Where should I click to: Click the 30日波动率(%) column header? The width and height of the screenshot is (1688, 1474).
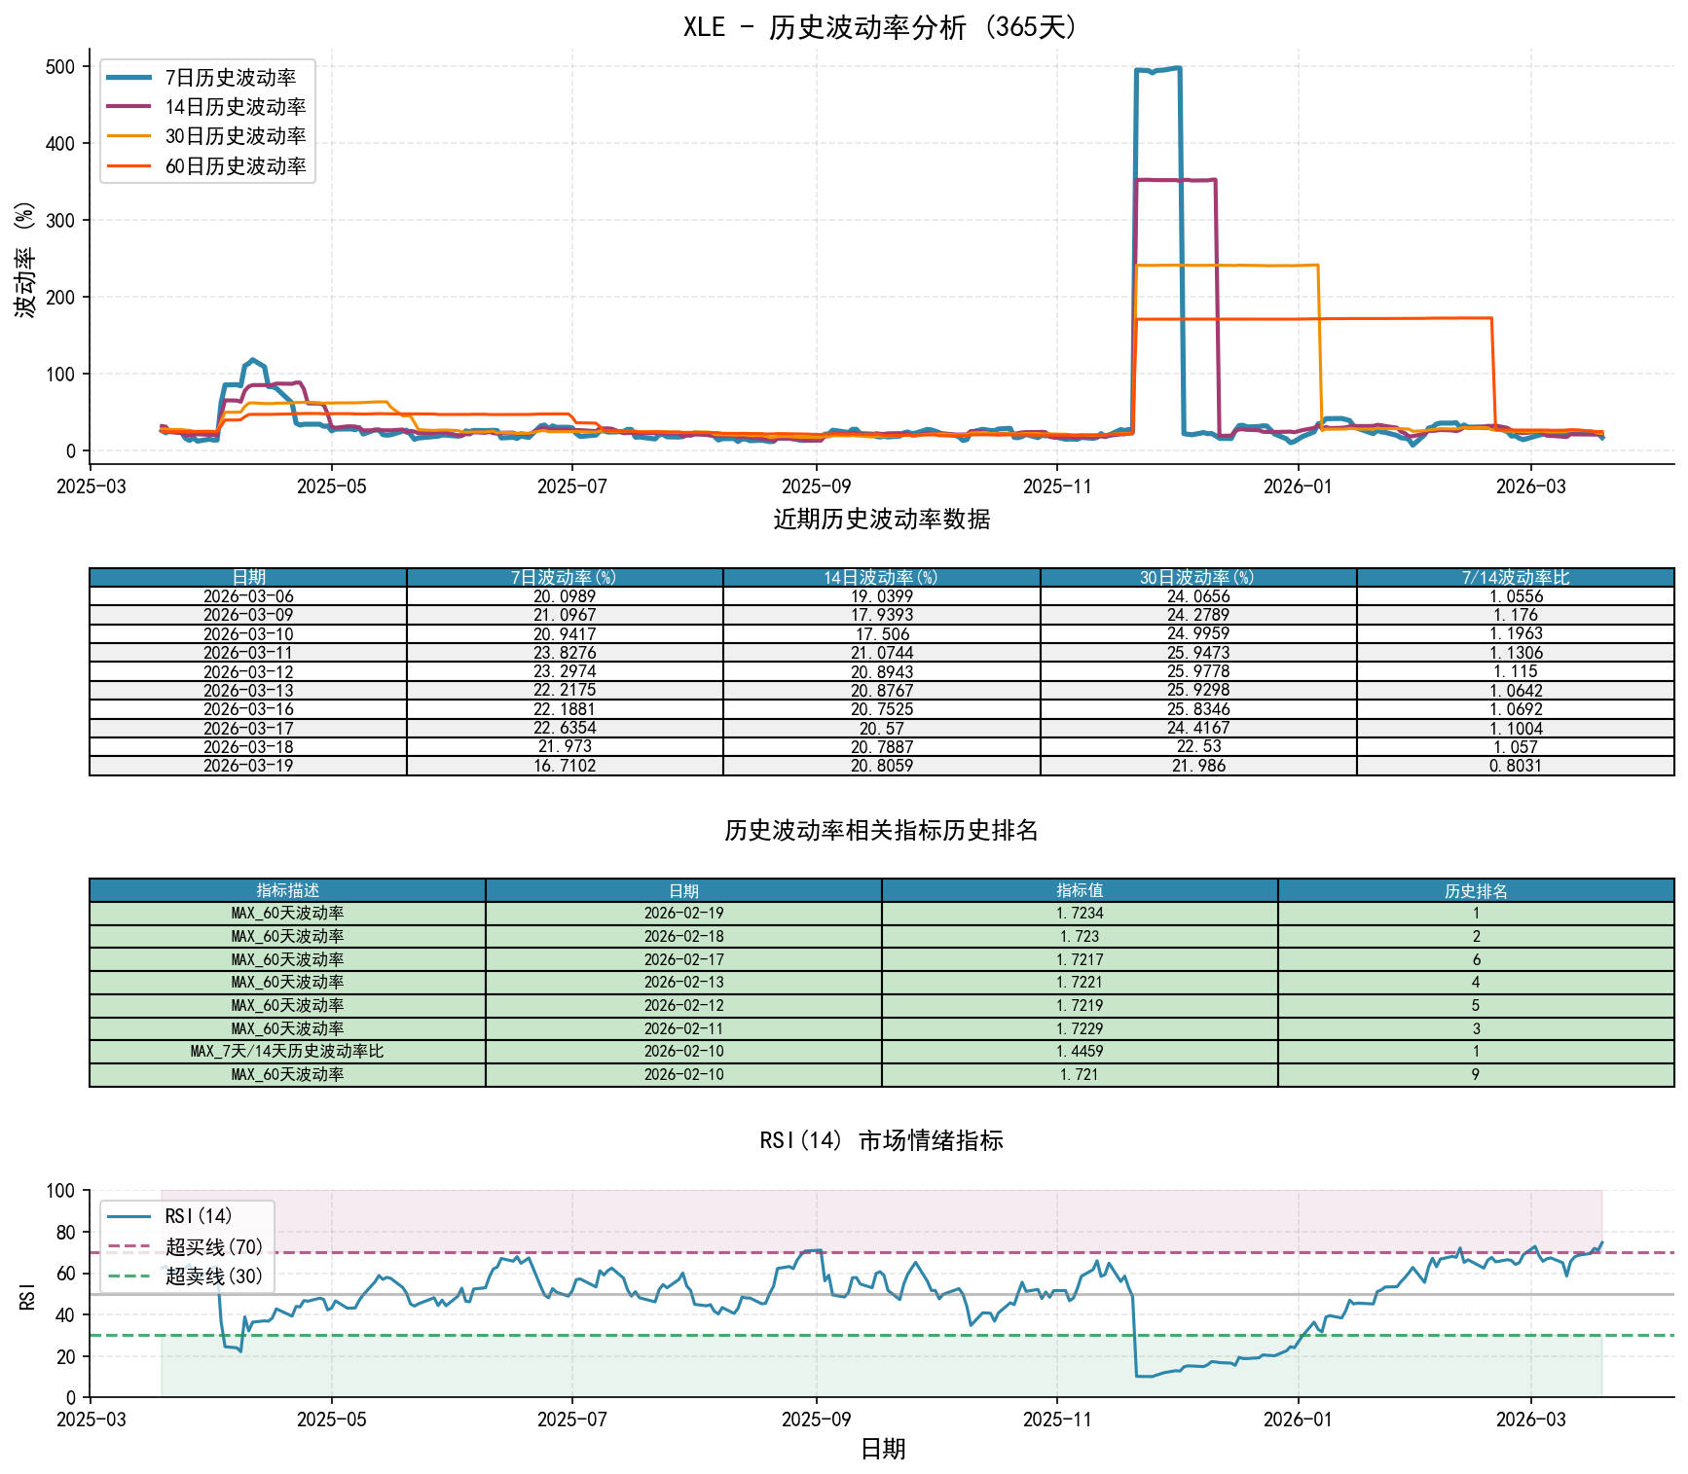[1198, 578]
